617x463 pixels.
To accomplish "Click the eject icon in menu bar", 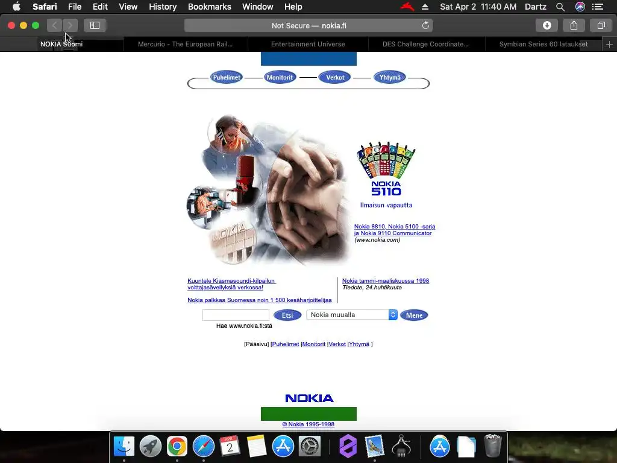I will (425, 7).
